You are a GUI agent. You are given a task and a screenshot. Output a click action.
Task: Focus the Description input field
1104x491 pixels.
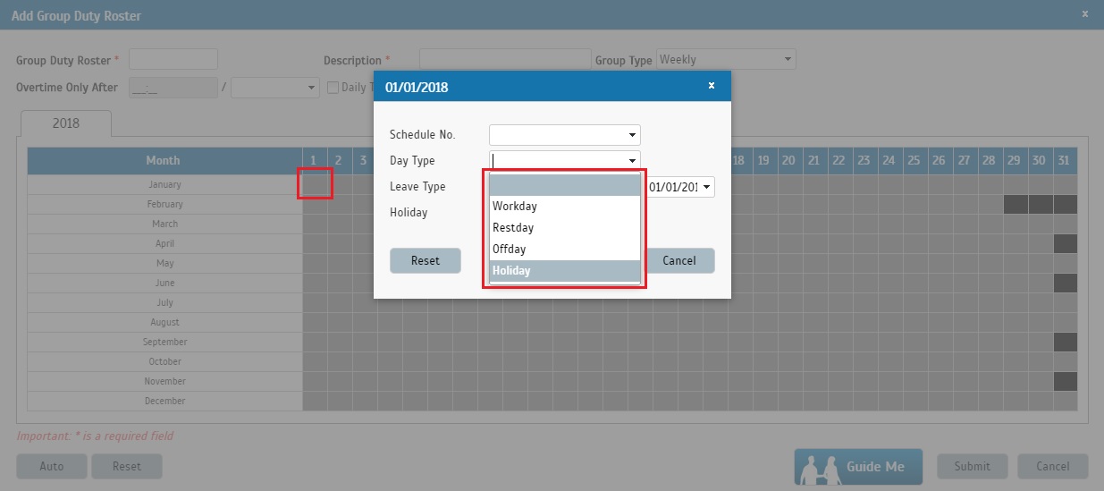[x=505, y=60]
